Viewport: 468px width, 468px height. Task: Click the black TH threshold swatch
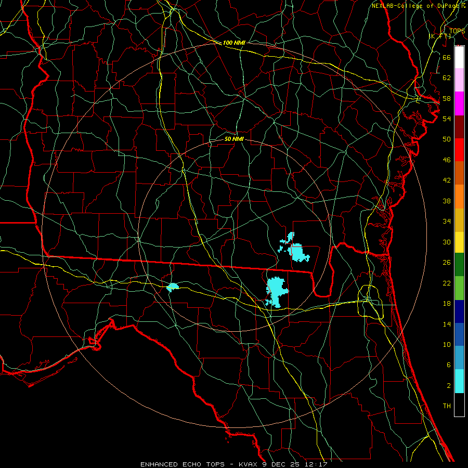(459, 405)
